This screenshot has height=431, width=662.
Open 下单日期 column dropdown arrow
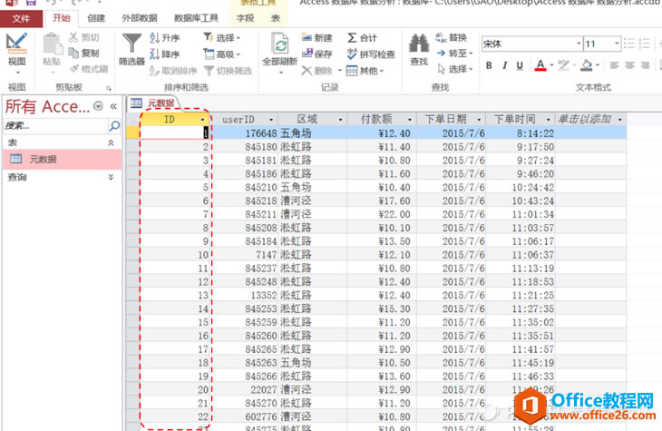479,120
